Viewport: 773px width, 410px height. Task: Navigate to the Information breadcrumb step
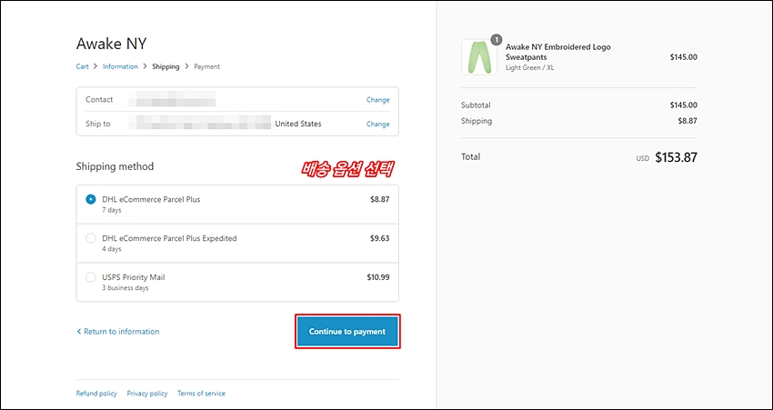[x=120, y=66]
